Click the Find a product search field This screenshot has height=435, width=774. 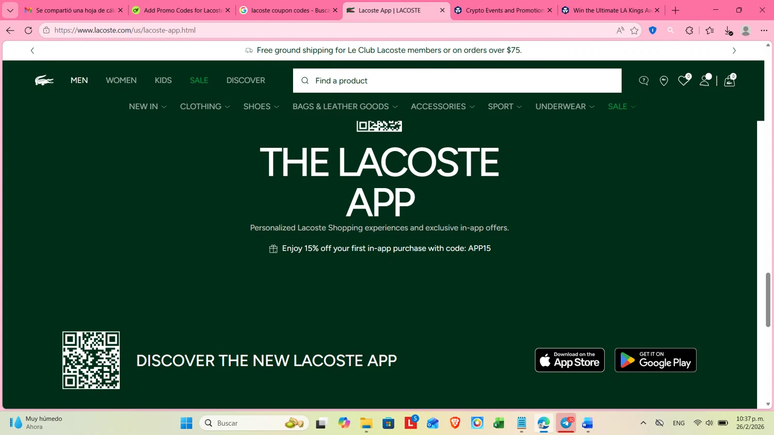pos(457,81)
